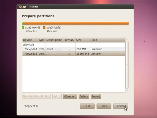Sort by the Mount point column header

click(x=54, y=40)
